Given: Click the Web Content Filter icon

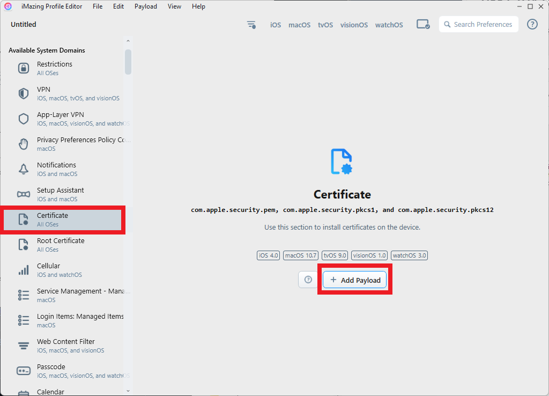Looking at the screenshot, I should point(24,346).
